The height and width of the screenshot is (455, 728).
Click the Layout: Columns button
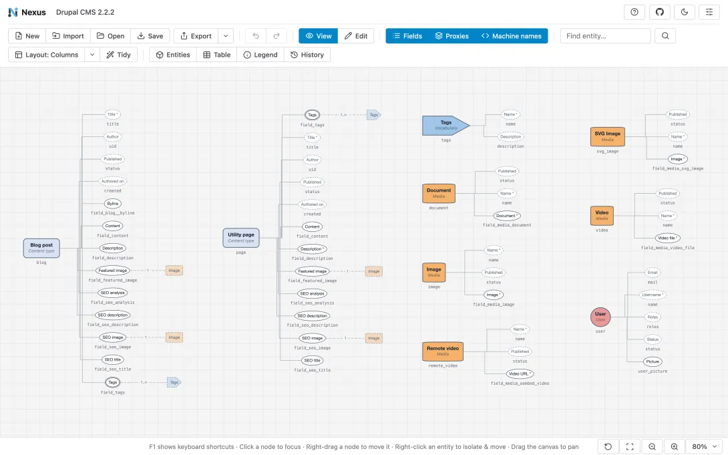47,55
